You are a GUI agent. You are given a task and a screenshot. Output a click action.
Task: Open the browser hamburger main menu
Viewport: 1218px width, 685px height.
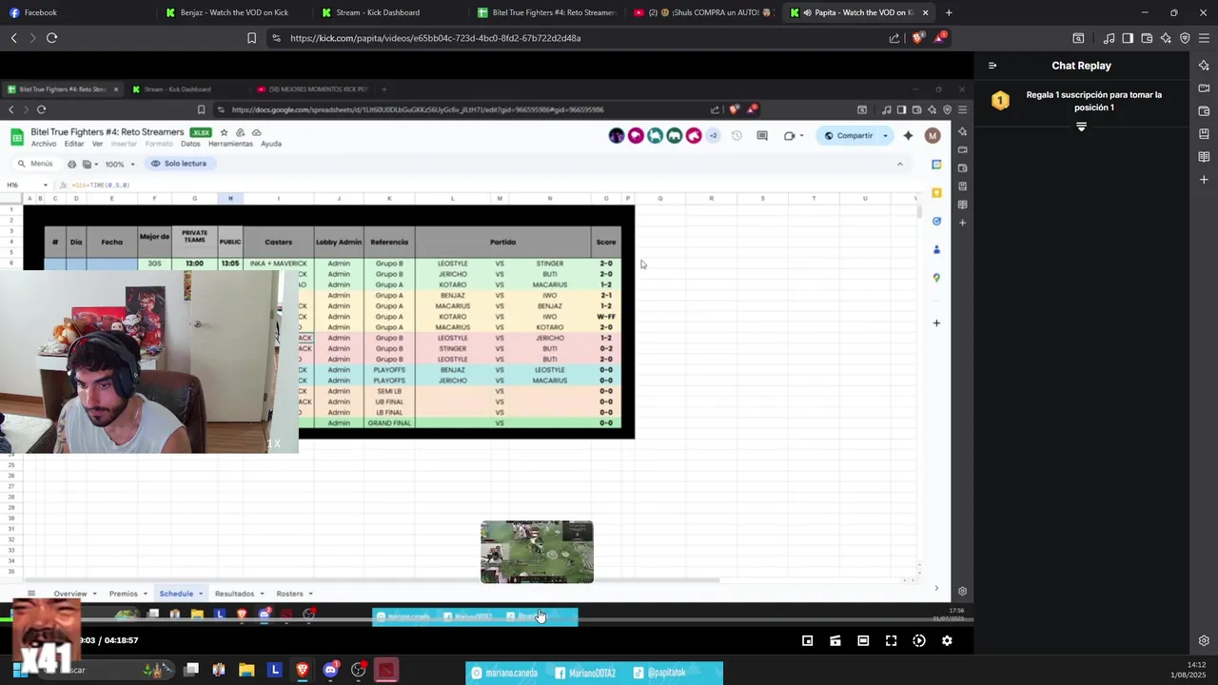[1204, 38]
